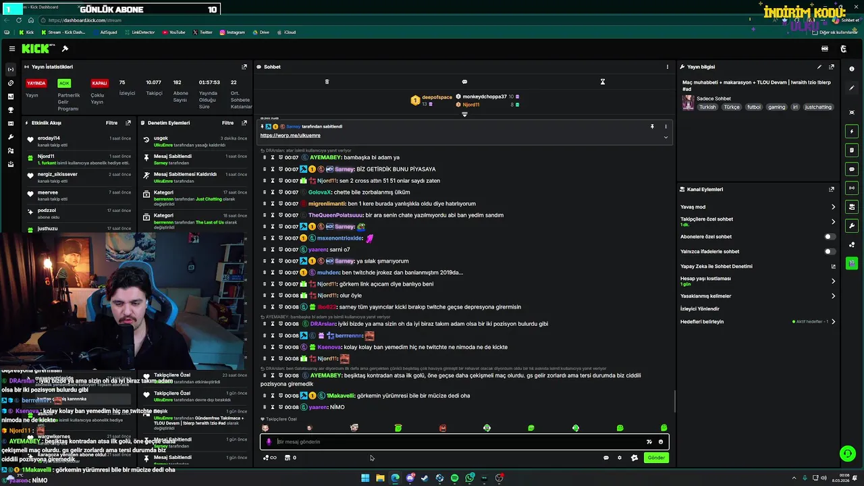Open chat settings gear below message box
The height and width of the screenshot is (486, 864).
coord(620,458)
